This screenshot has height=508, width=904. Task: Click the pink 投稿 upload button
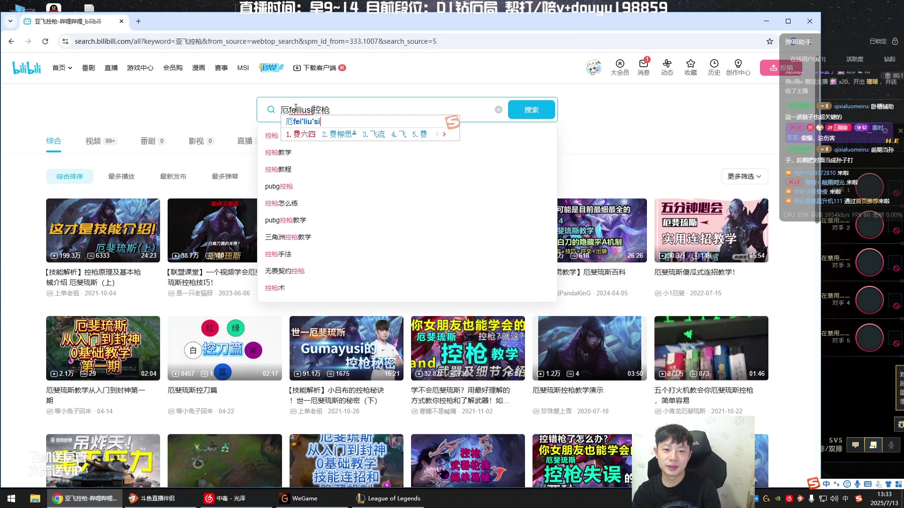pos(782,68)
